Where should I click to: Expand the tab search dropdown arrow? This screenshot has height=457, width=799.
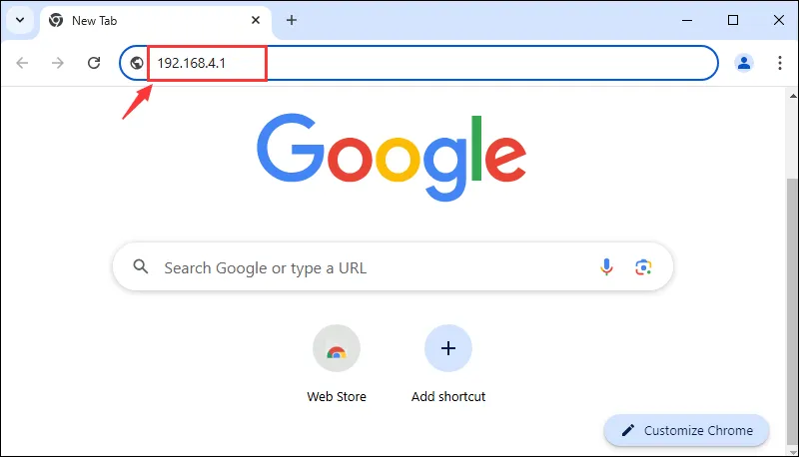pos(20,20)
